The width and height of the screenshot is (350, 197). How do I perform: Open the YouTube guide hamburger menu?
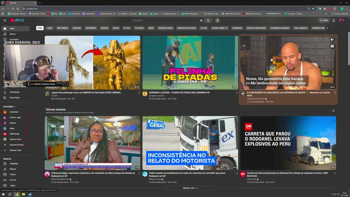[x=5, y=20]
